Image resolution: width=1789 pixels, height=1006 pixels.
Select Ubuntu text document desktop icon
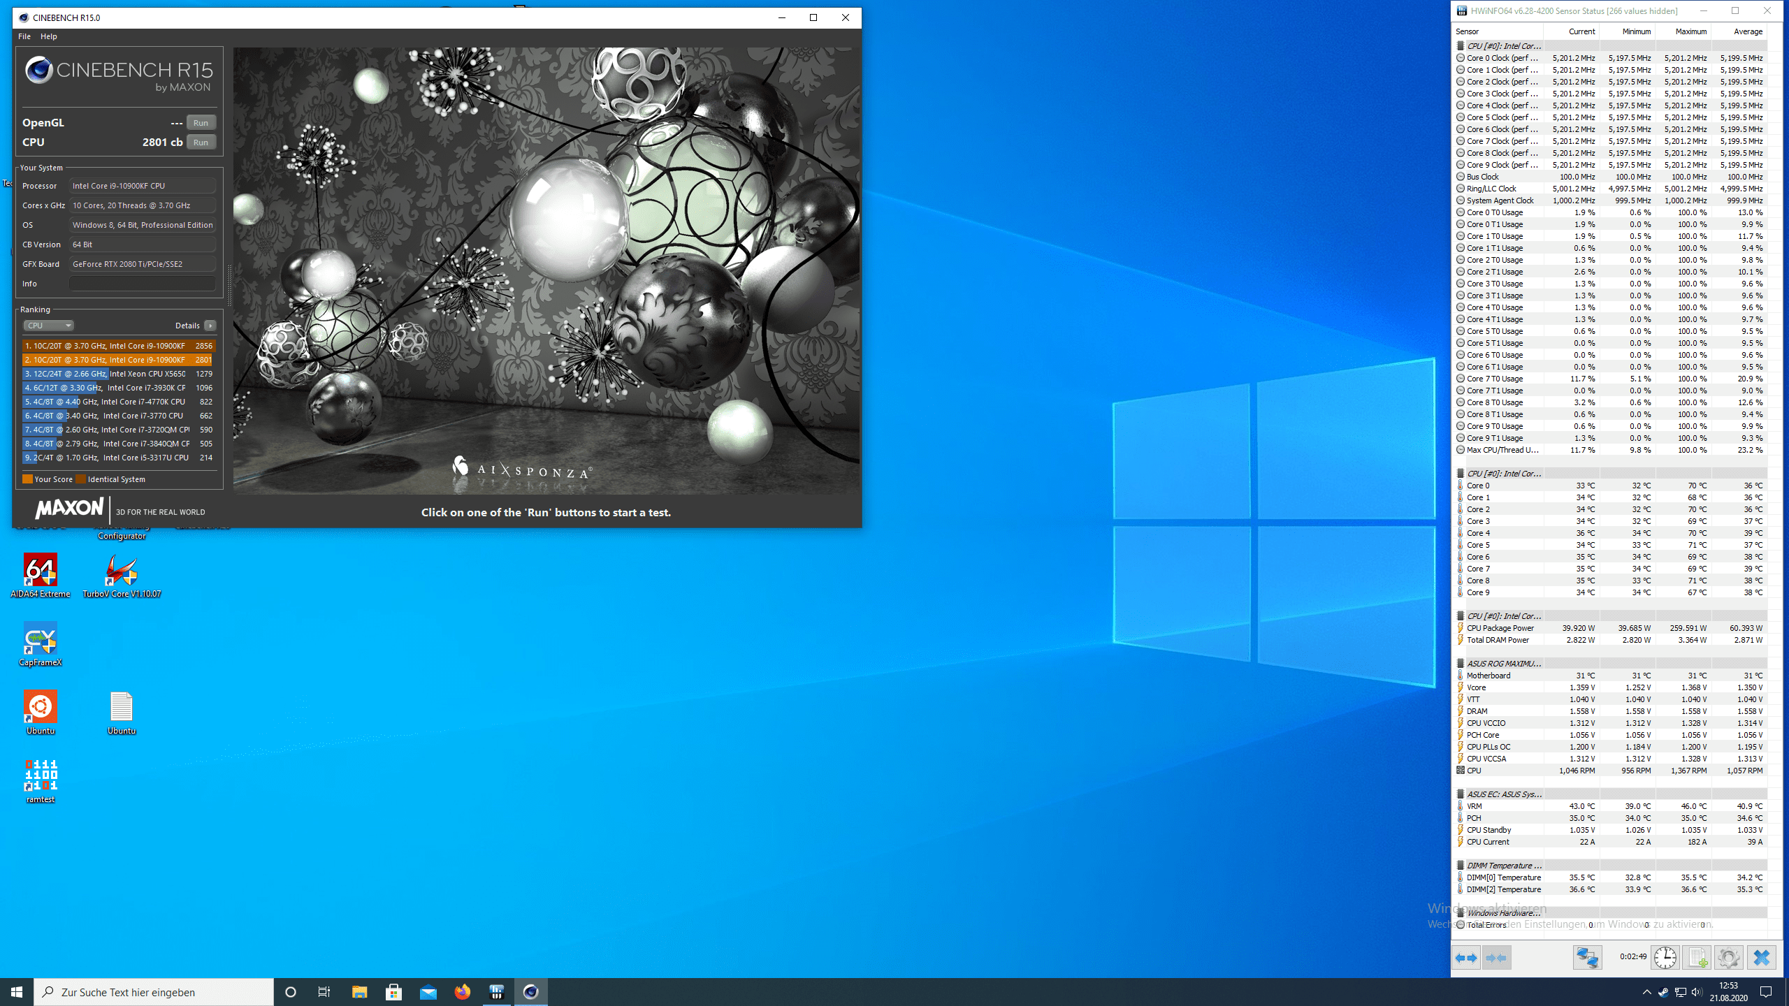click(122, 713)
